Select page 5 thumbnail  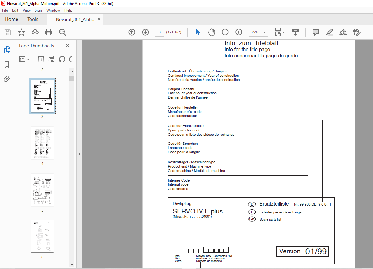[42, 190]
